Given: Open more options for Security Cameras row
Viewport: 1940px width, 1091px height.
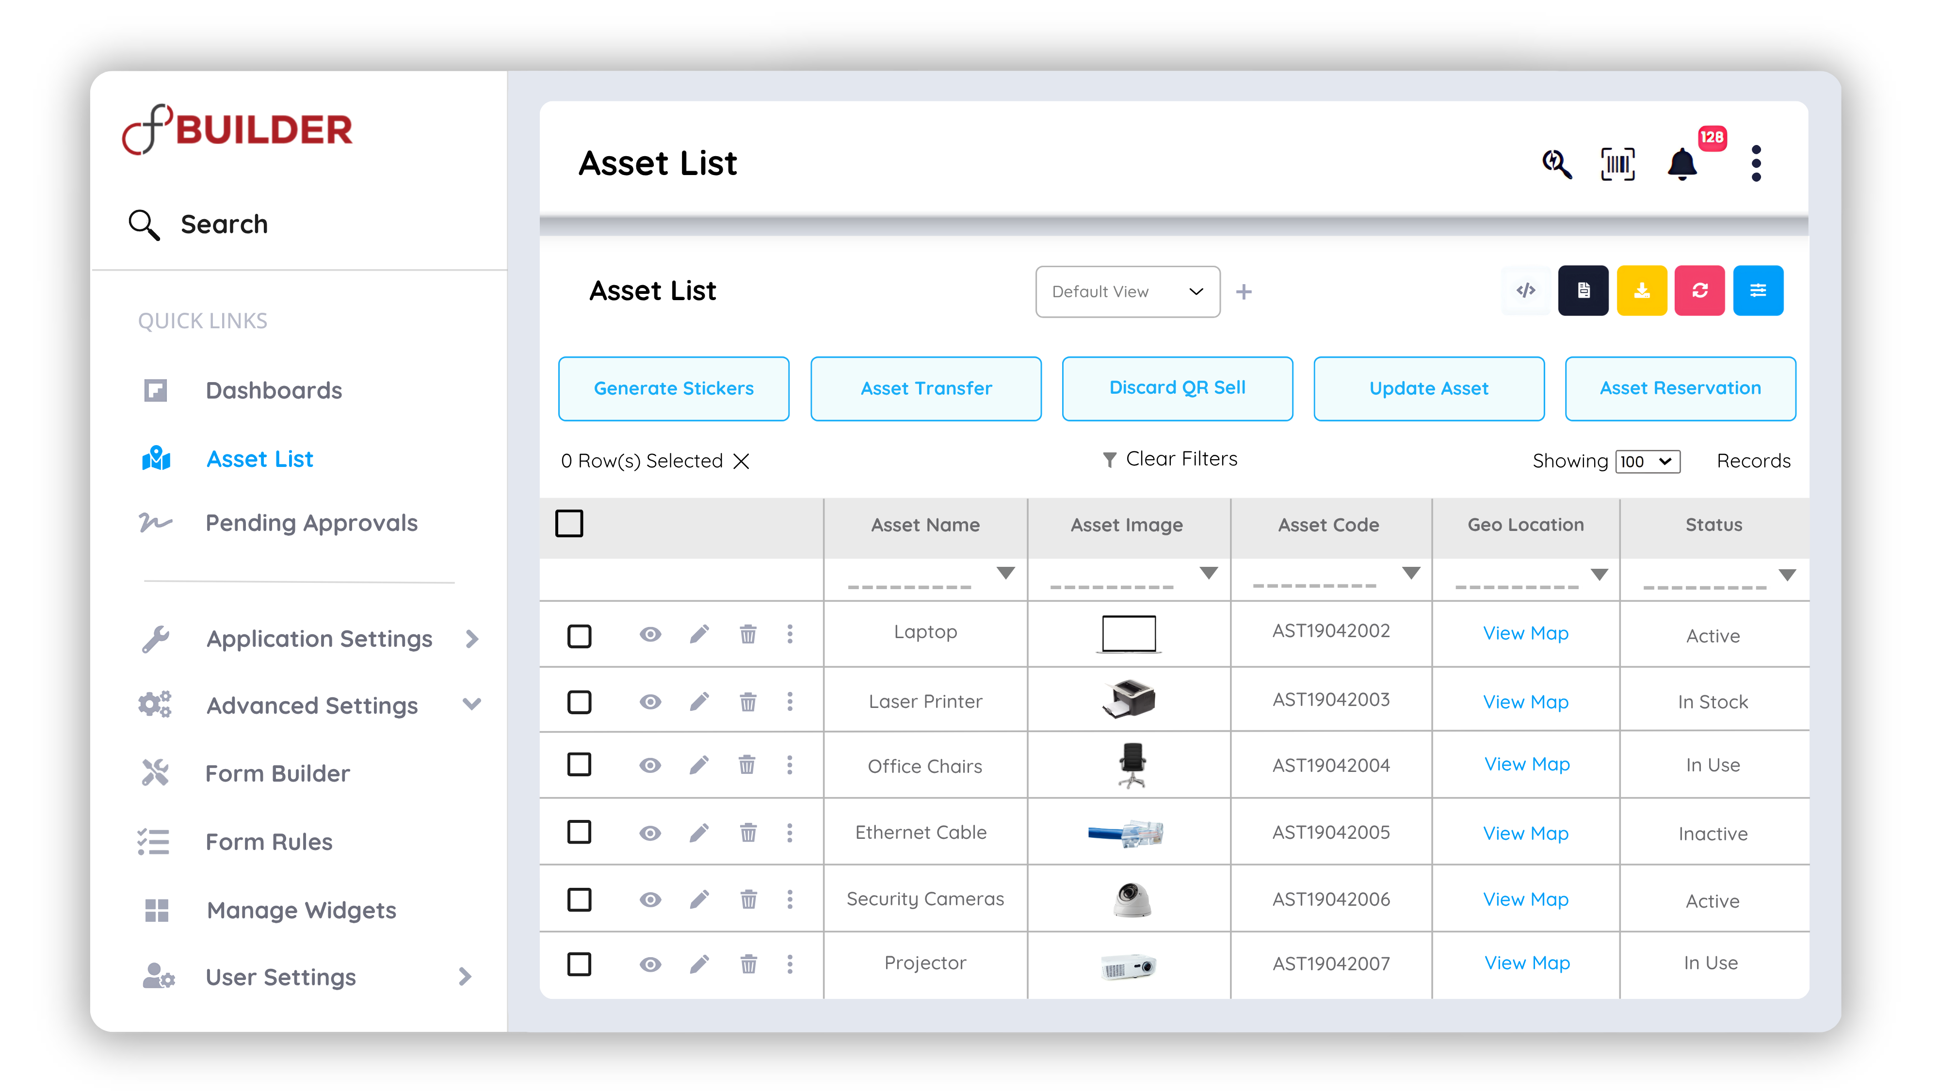Looking at the screenshot, I should click(x=790, y=899).
